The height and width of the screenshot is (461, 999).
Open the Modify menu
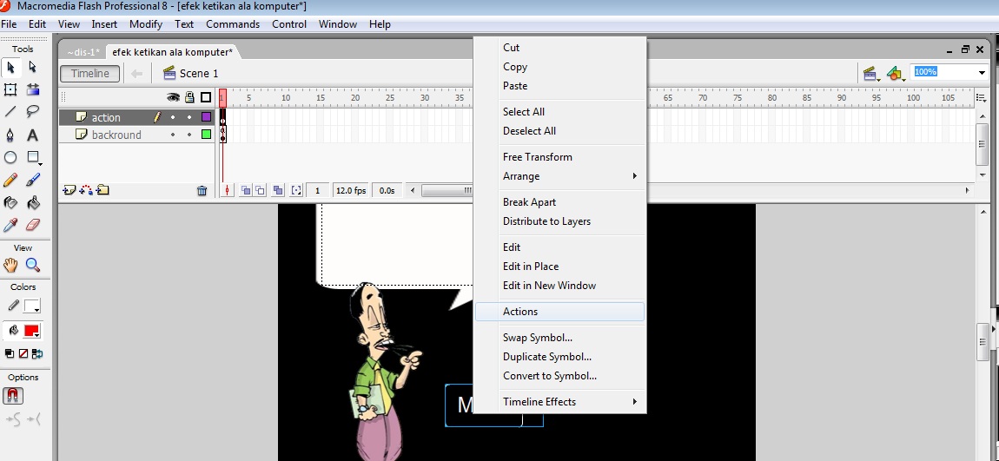click(x=146, y=24)
